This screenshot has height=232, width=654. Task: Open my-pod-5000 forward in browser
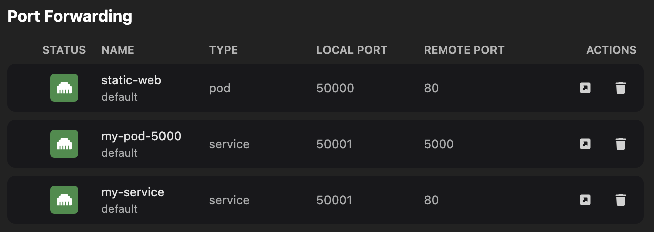click(585, 144)
